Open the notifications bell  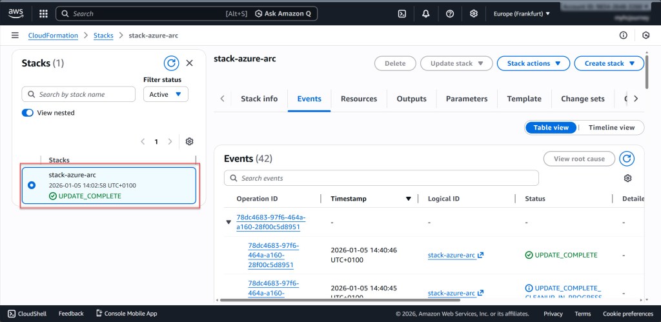(x=426, y=14)
